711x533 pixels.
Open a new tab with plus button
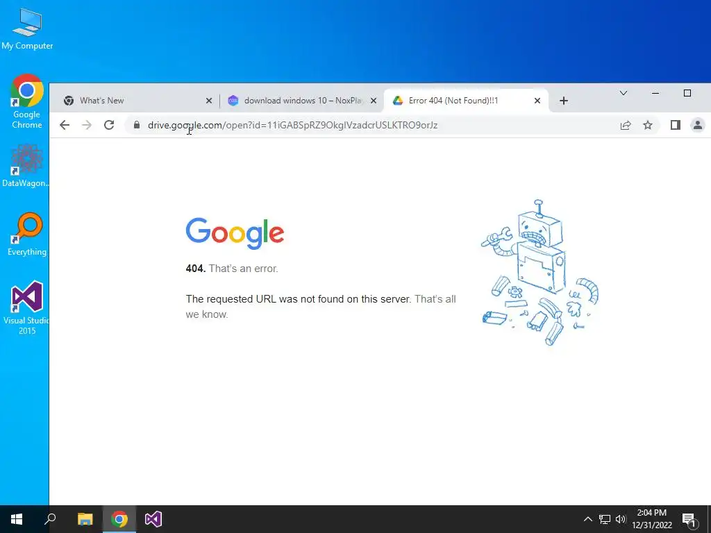click(x=564, y=101)
